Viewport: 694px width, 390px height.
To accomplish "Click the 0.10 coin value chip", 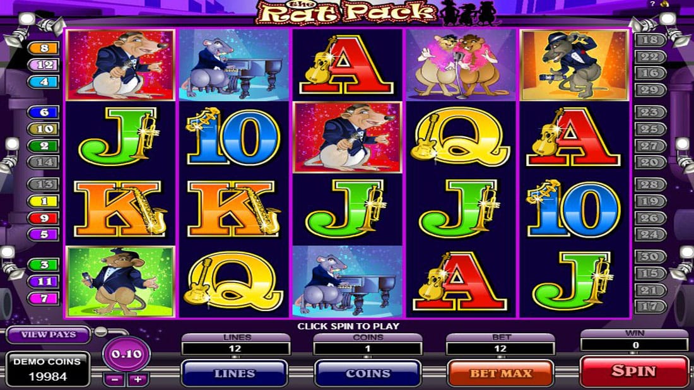I will (x=127, y=354).
